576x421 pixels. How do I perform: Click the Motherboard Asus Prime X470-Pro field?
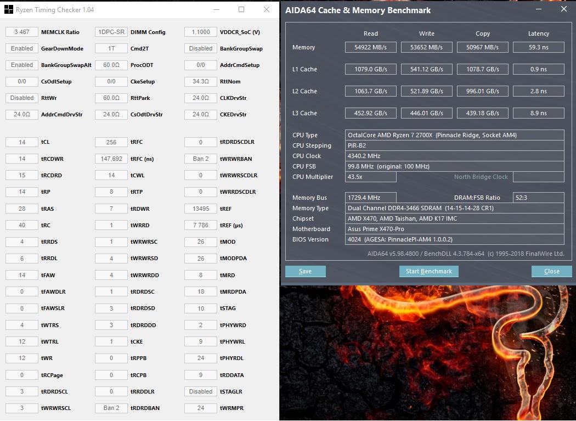click(454, 229)
